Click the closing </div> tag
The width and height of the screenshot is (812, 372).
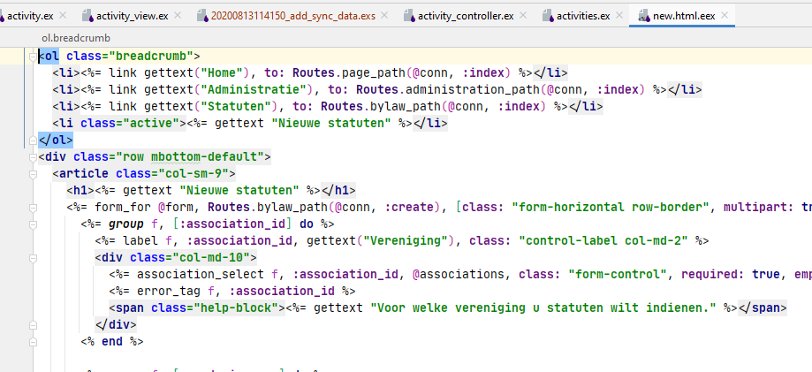click(116, 325)
